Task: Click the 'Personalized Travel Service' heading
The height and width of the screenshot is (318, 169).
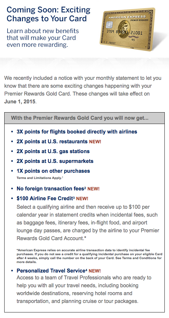Action: [x=52, y=271]
